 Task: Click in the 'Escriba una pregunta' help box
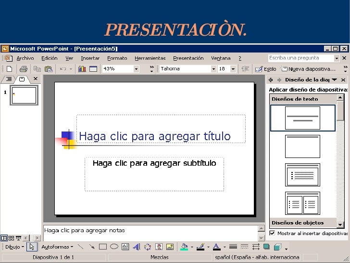pos(301,58)
